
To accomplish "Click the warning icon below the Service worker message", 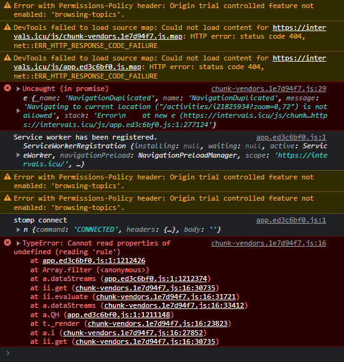I will 7,177.
